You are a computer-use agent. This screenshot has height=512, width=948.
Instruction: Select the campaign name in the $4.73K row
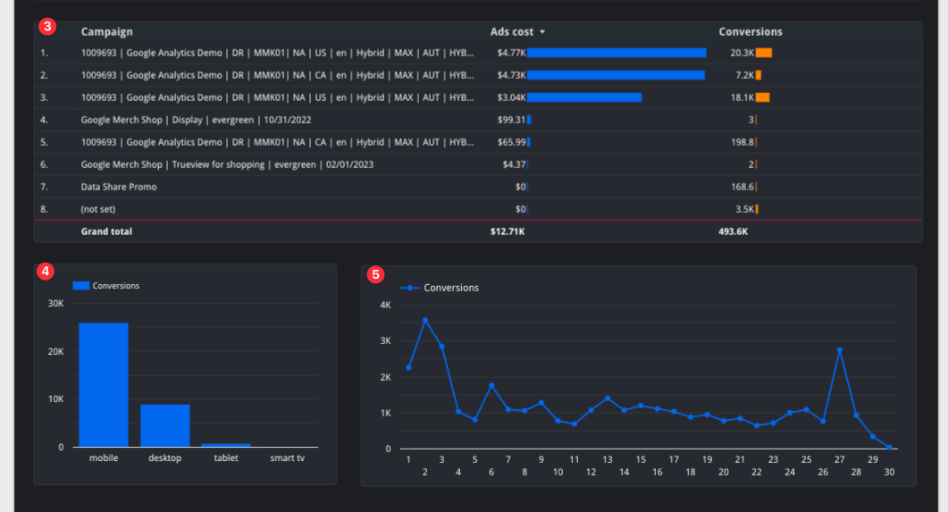click(278, 75)
